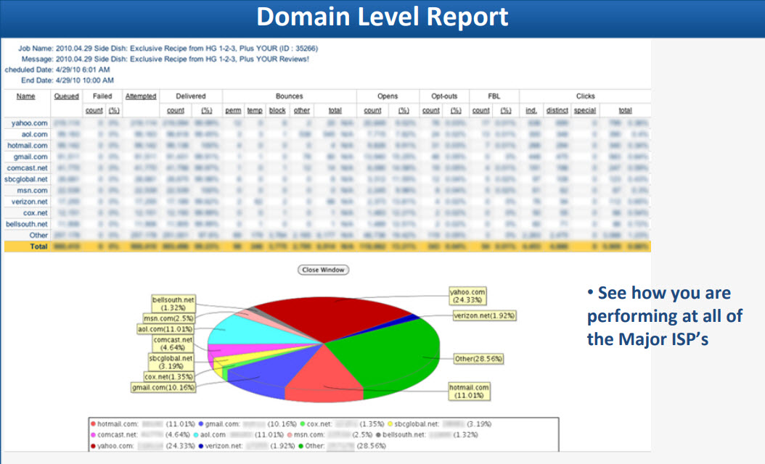Click the block bounces column header
This screenshot has height=464, width=765.
[x=277, y=111]
